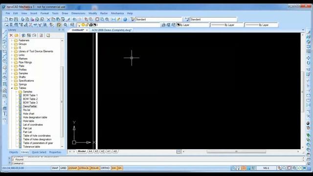Image resolution: width=313 pixels, height=176 pixels.
Task: Open the Dimensions menu
Action: tap(78, 13)
